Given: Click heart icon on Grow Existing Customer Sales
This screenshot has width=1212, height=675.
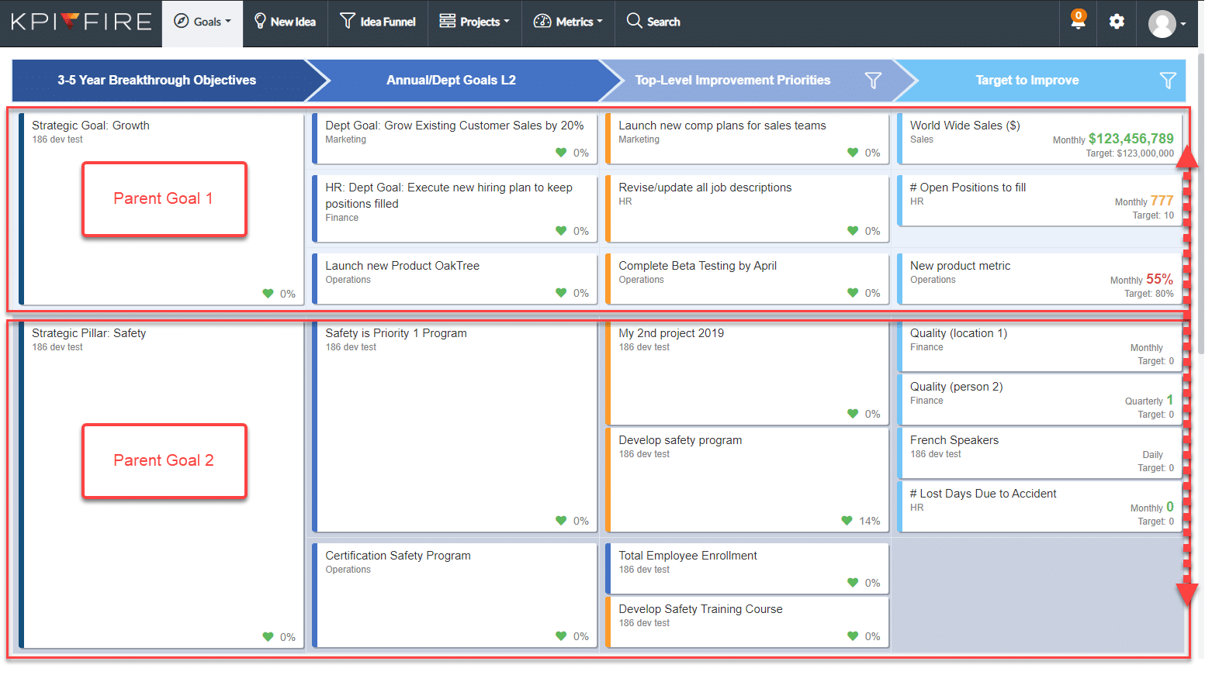Looking at the screenshot, I should 561,153.
